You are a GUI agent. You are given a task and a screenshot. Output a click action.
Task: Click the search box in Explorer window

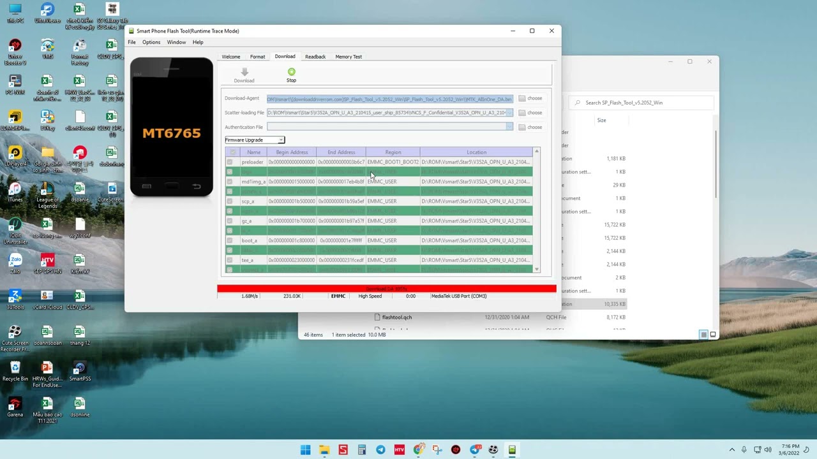pos(641,103)
